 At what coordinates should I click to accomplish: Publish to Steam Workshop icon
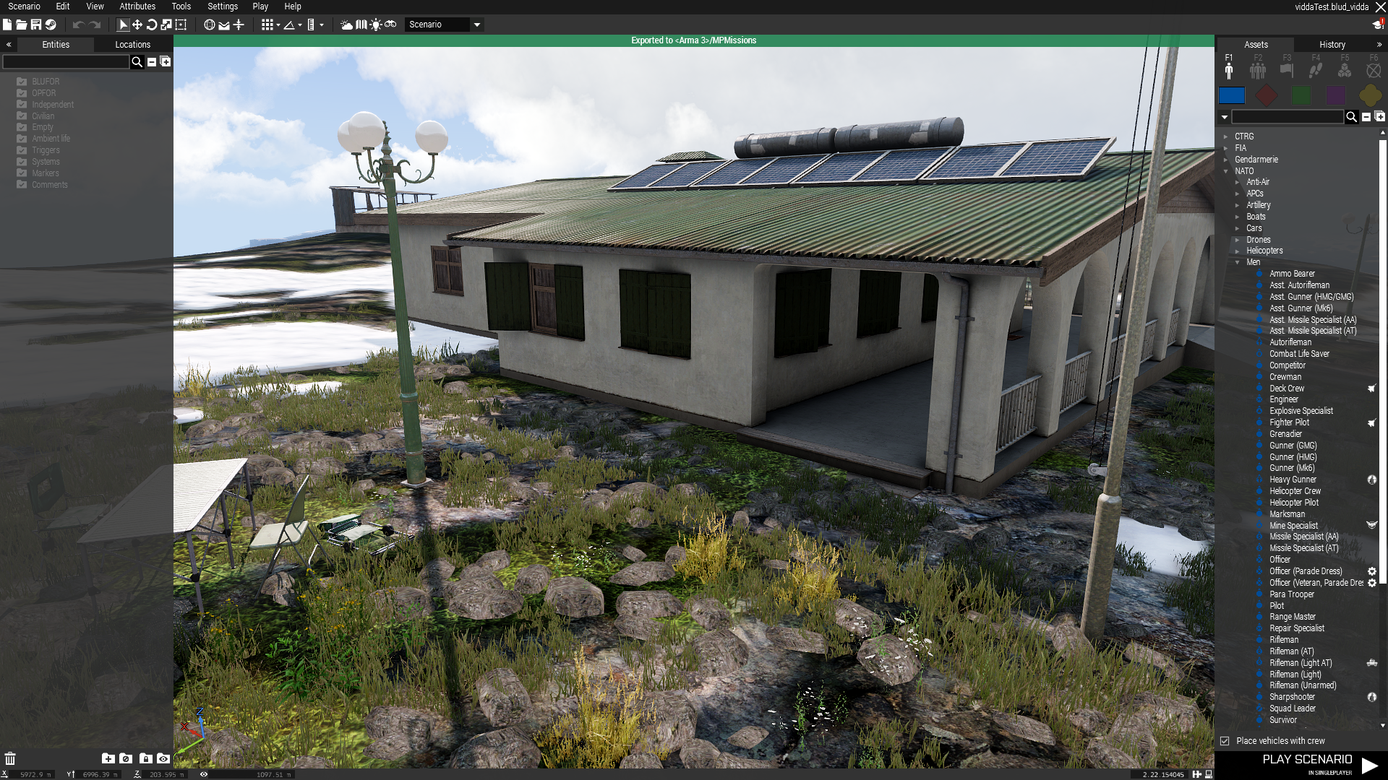(51, 25)
